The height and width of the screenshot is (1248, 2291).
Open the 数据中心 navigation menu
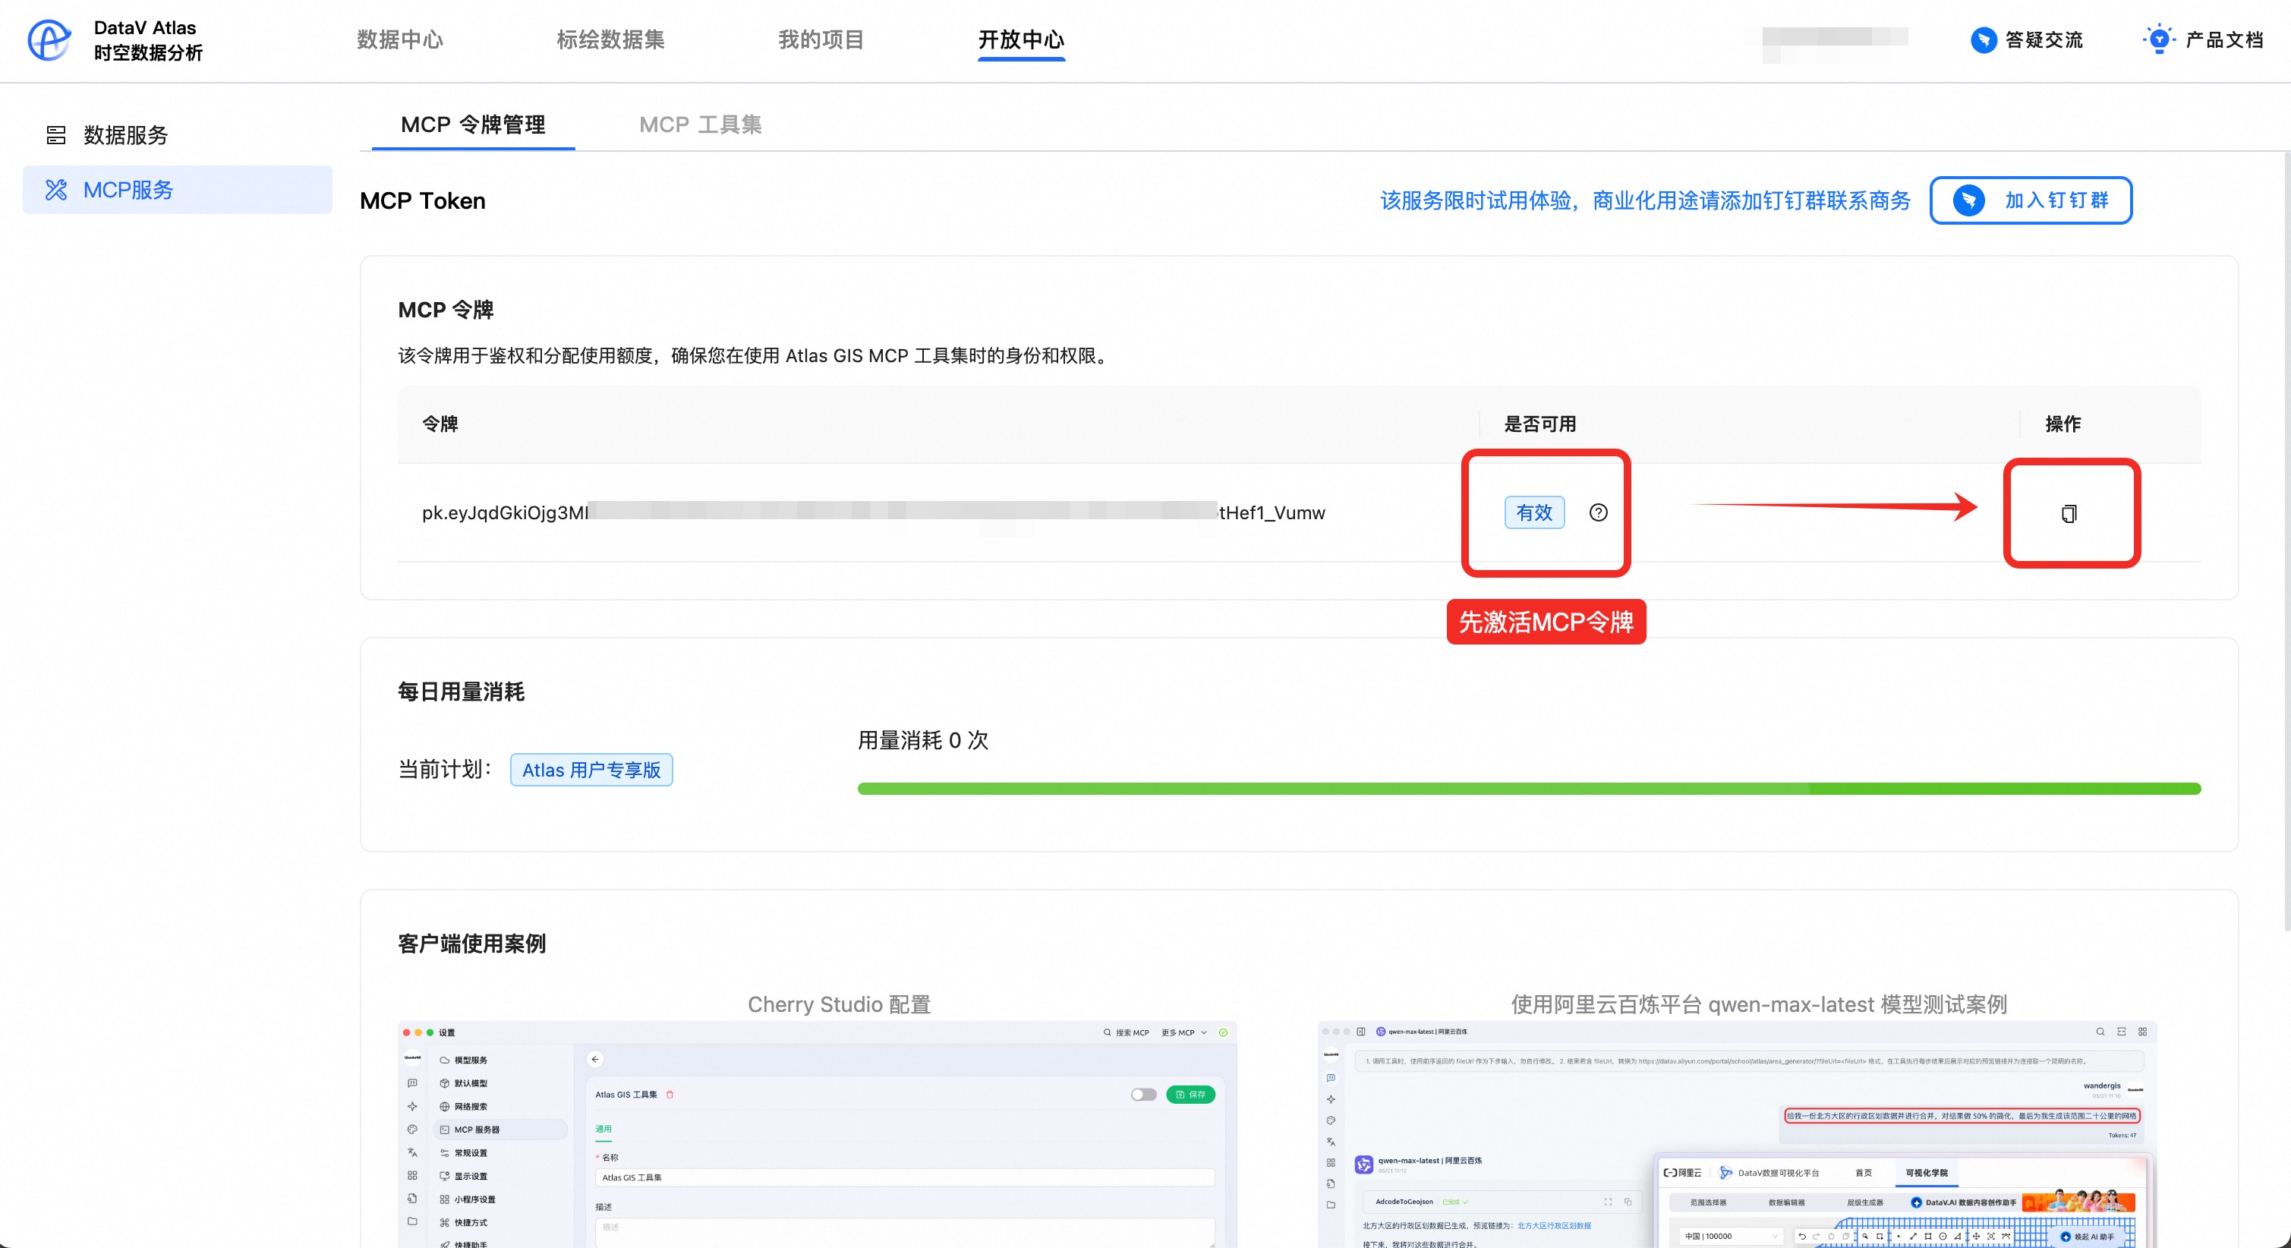(400, 40)
